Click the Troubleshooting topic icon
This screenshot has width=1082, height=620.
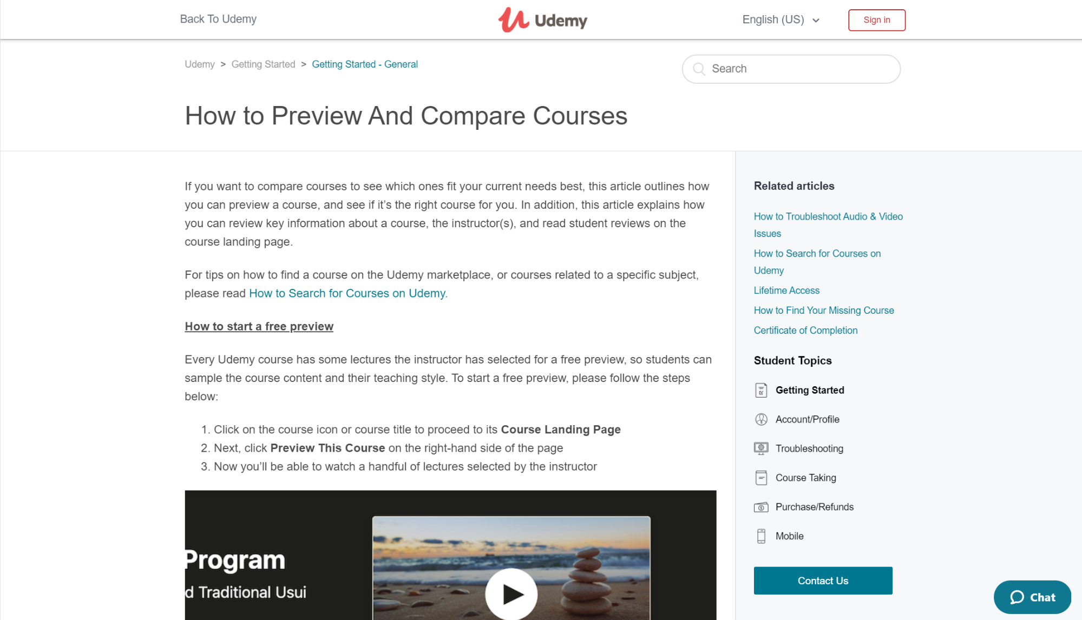(x=761, y=448)
